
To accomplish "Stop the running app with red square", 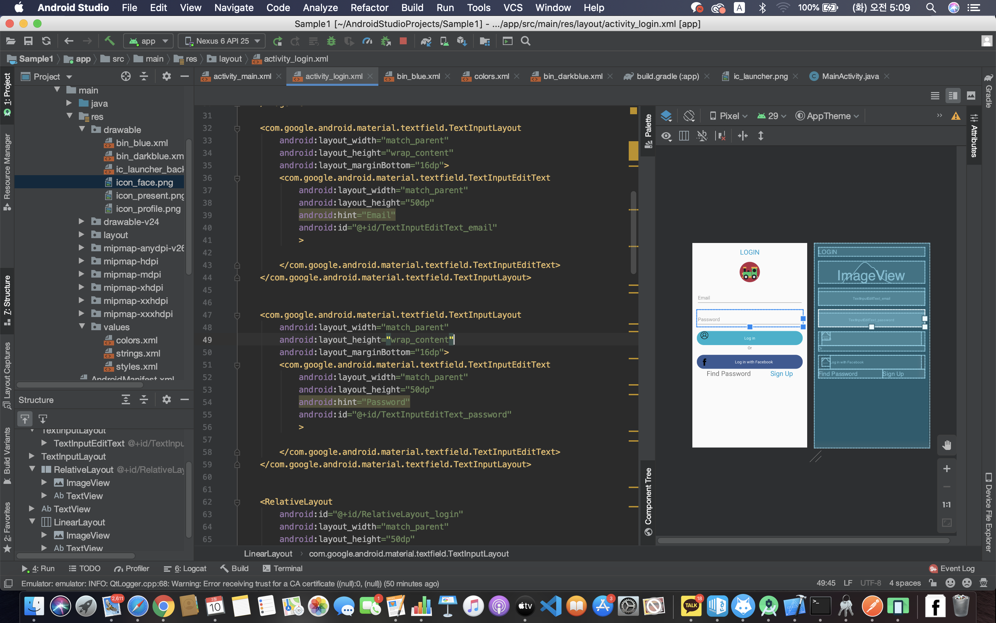I will point(403,41).
